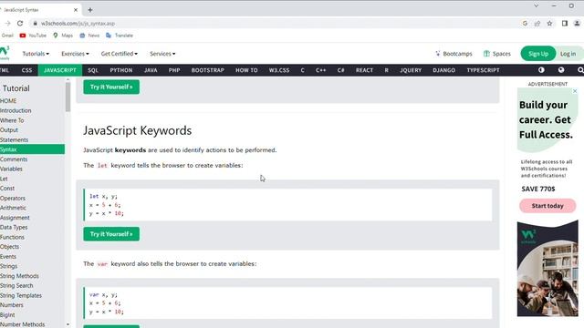Click Start today in the ad

click(x=547, y=206)
